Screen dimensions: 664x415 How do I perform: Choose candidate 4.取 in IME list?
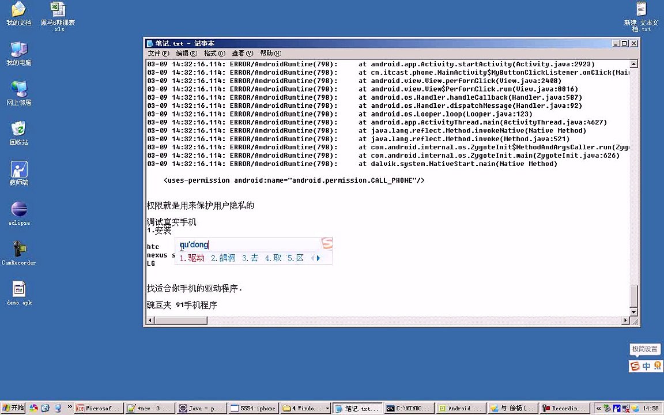(x=273, y=258)
